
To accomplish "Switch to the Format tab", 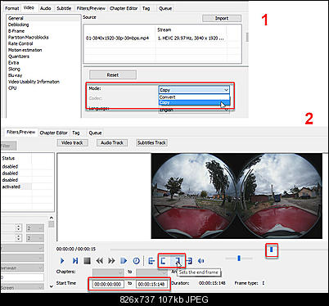I will [12, 8].
